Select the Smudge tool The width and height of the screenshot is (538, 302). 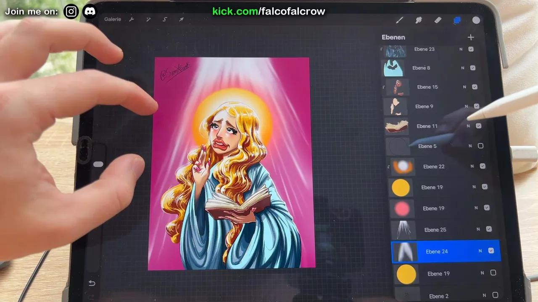click(419, 20)
